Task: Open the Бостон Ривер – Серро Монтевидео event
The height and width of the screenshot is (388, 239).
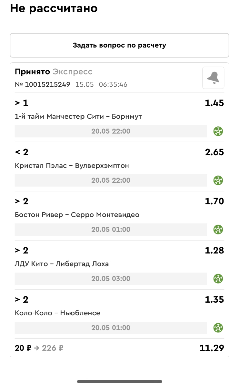Action: pos(77,215)
